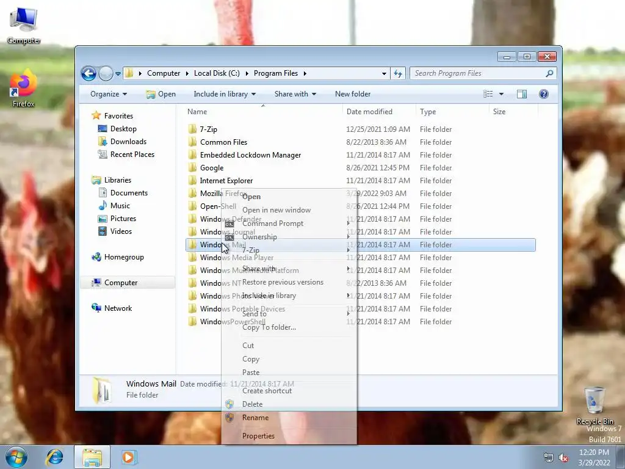Open Downloads in the navigation pane
The height and width of the screenshot is (469, 625).
pos(128,142)
